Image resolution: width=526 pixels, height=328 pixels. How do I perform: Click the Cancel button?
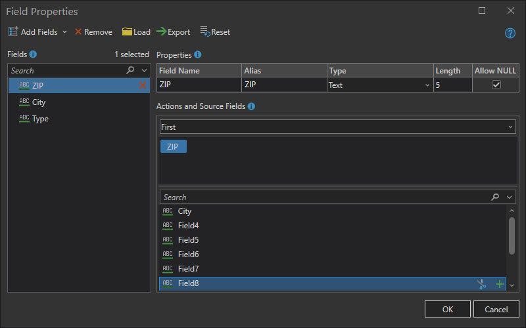coord(496,309)
